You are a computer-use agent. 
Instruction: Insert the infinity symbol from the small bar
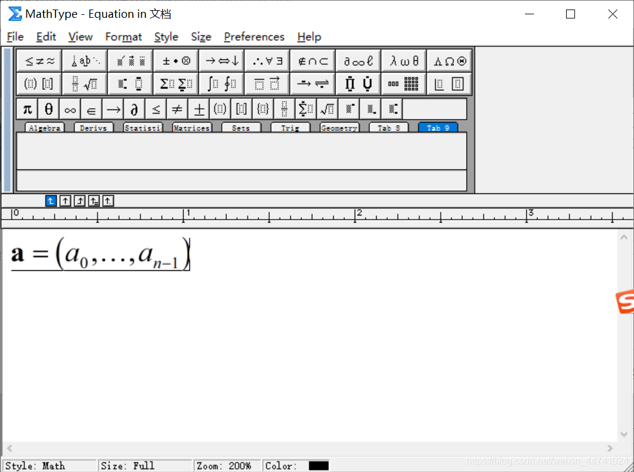[x=70, y=108]
